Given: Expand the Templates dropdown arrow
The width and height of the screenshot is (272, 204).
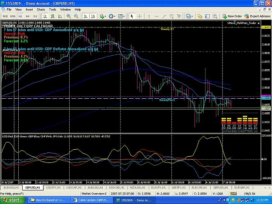Looking at the screenshot, I should 124,16.
